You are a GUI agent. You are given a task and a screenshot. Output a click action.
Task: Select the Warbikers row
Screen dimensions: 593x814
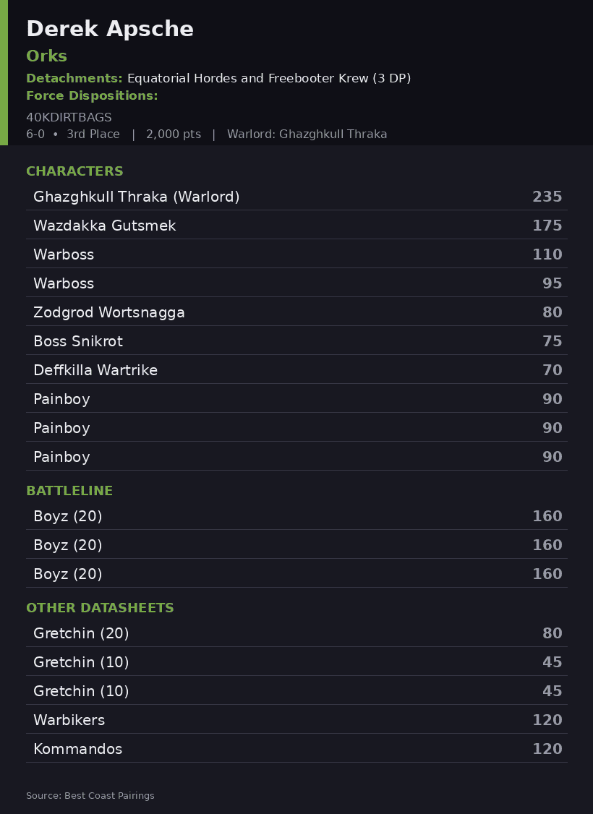[296, 719]
